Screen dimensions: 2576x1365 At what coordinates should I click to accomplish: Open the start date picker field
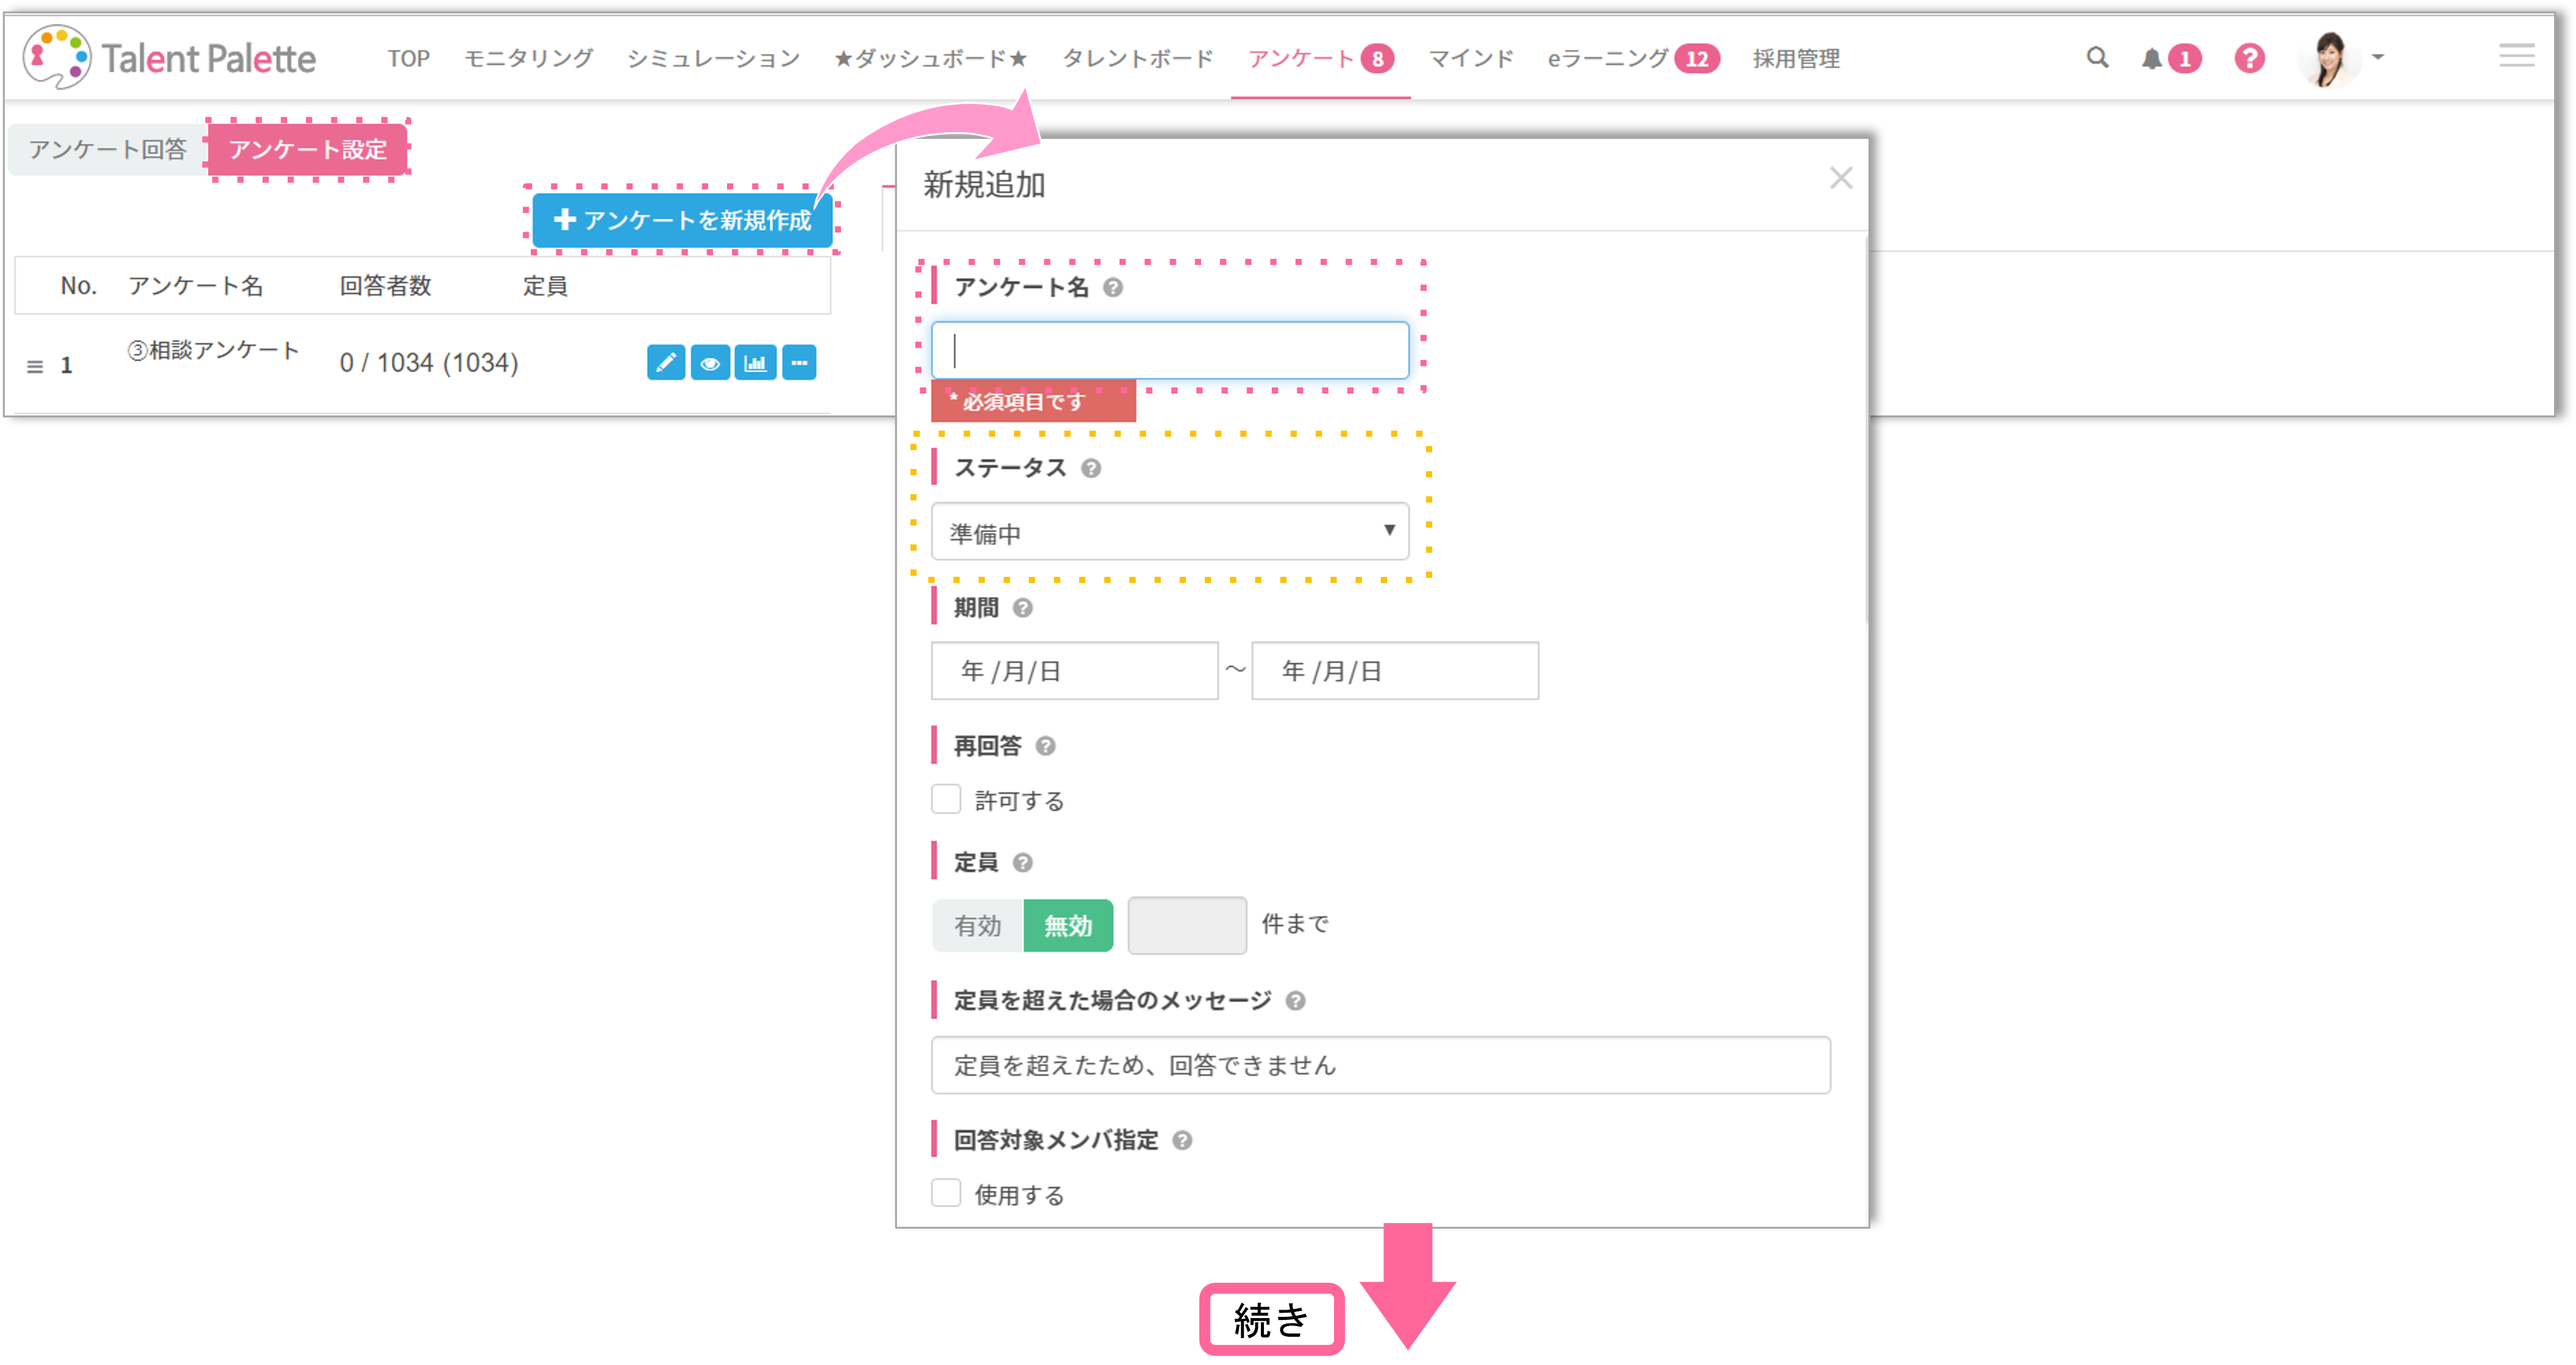(1074, 671)
